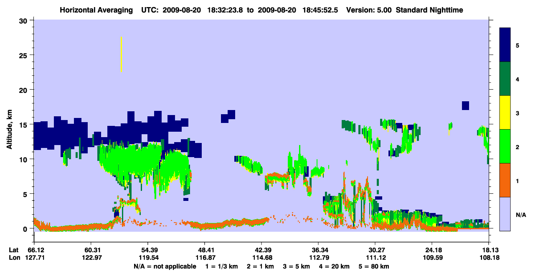Click the lavender N/A color swatch
The image size is (543, 278).
click(505, 213)
